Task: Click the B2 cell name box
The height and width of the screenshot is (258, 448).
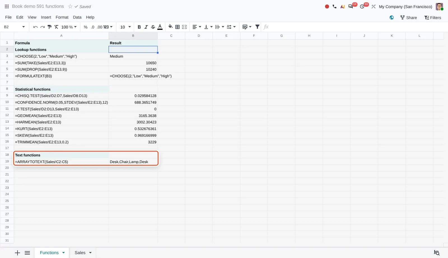Action: click(14, 27)
